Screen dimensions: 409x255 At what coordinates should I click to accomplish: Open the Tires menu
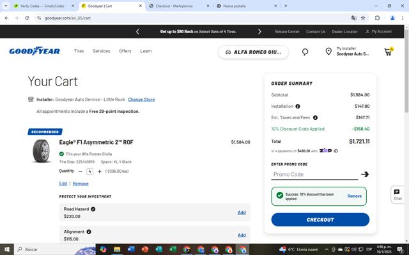(x=79, y=51)
